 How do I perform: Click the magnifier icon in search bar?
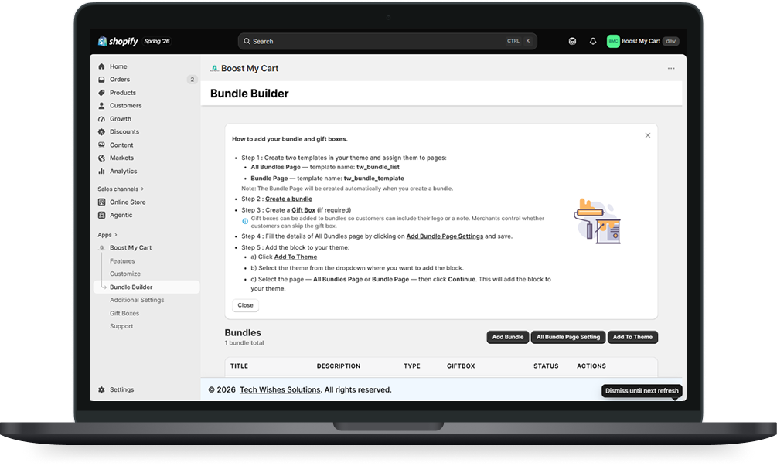(x=247, y=41)
